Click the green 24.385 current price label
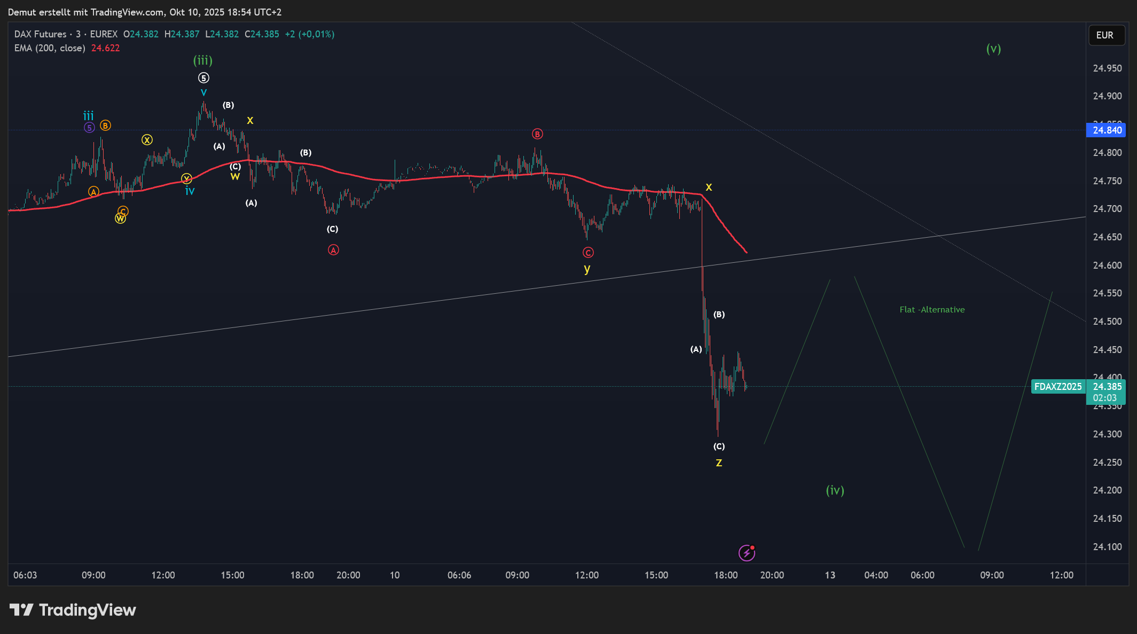Screen dimensions: 1137x634 [x=1106, y=387]
